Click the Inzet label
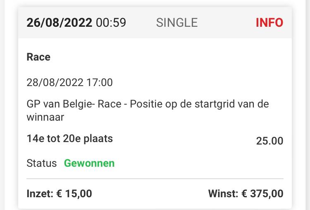The height and width of the screenshot is (210, 310). (x=39, y=193)
